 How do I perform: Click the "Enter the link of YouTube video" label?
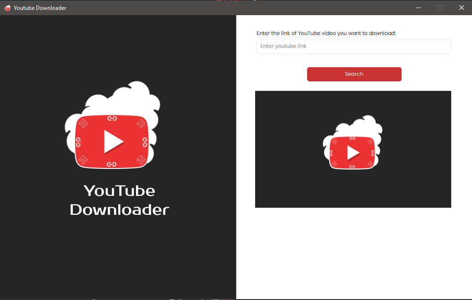(326, 33)
